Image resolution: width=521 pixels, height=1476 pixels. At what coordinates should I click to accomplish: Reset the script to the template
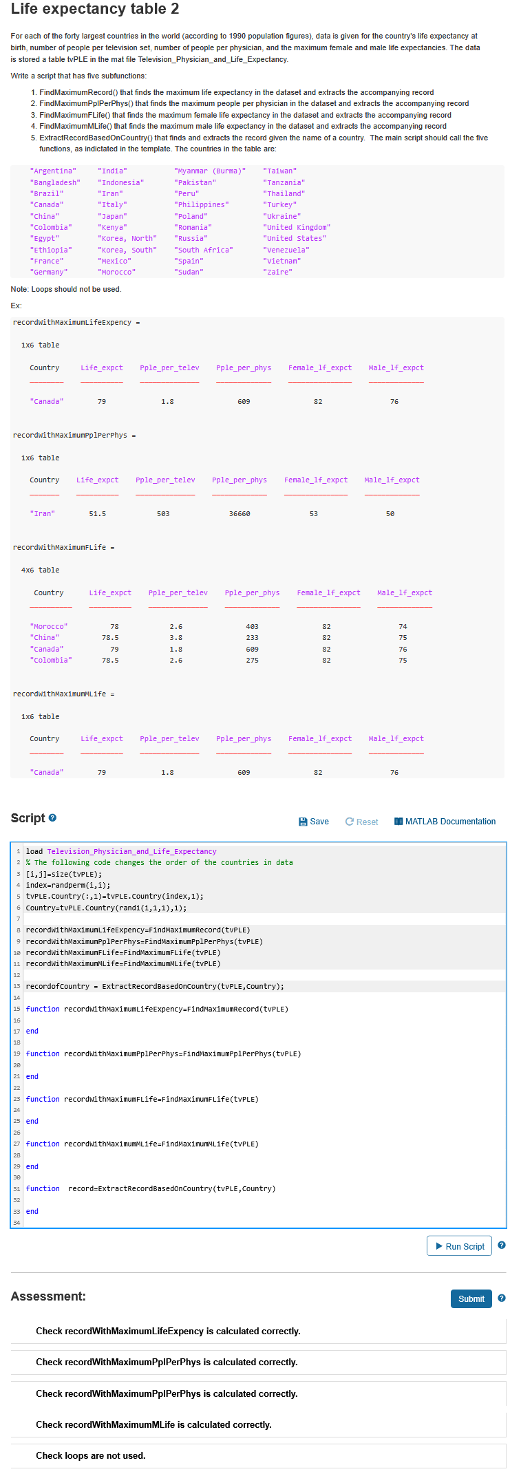coord(361,822)
